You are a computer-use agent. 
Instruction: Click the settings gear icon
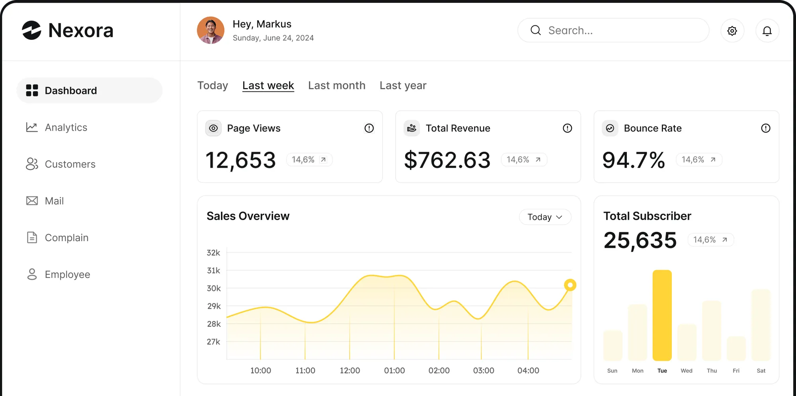[x=732, y=31]
